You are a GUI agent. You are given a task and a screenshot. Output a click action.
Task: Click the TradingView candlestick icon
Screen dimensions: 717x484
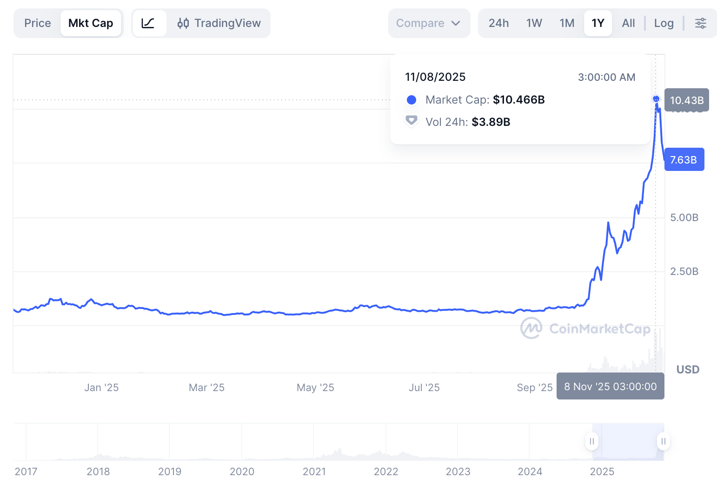[x=183, y=23]
